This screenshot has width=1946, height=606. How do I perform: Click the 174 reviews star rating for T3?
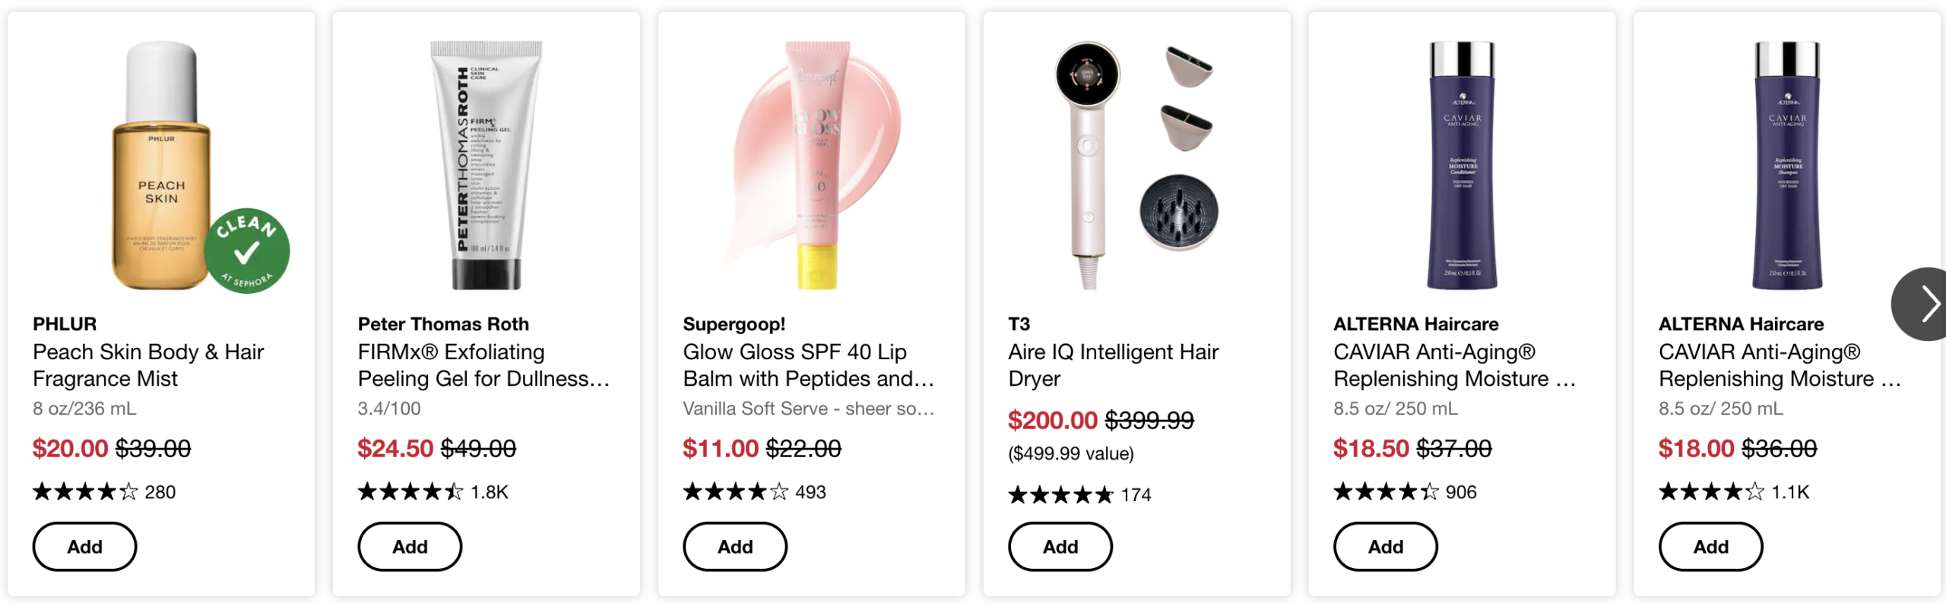[x=1079, y=495]
